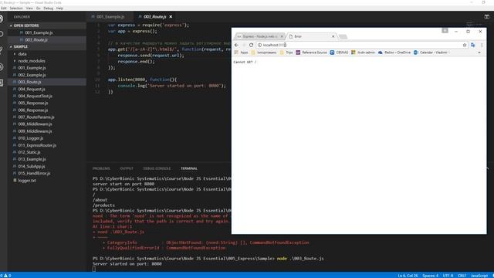The height and width of the screenshot is (278, 494).
Task: Open 014_SubApp.js in the file tree
Action: click(31, 167)
